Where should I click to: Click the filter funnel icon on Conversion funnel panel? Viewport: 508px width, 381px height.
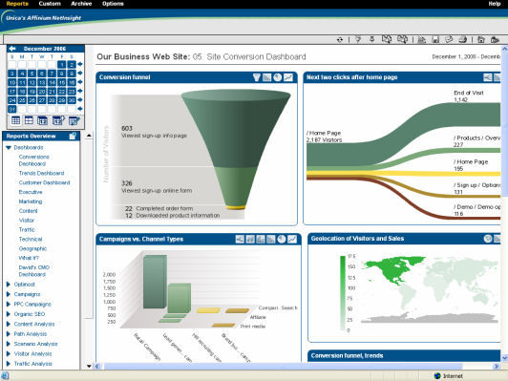(257, 77)
